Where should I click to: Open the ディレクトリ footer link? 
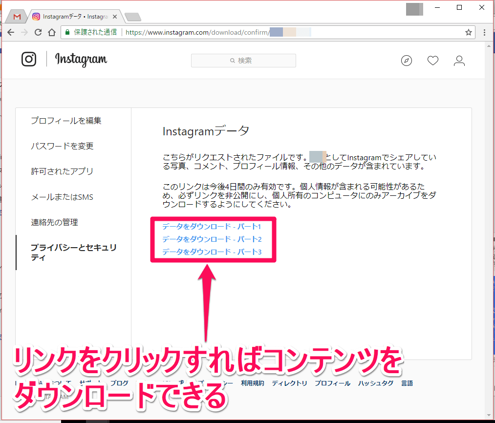289,383
